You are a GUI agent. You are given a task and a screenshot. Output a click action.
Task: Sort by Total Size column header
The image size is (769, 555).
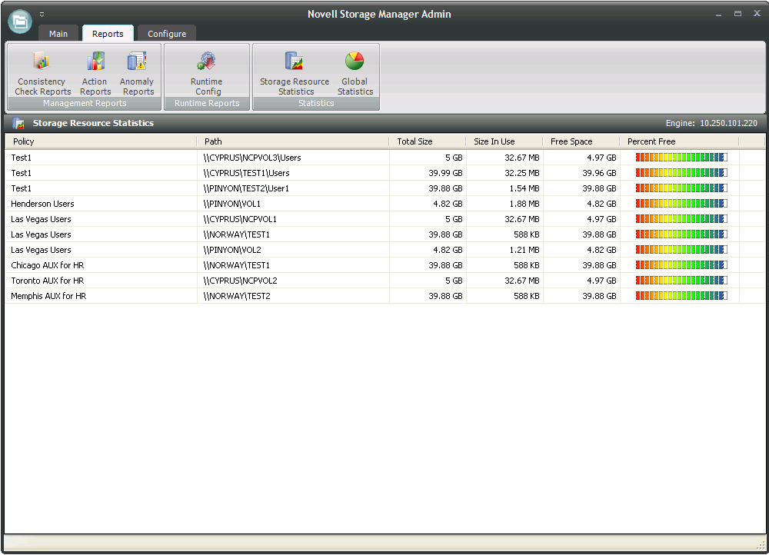(x=428, y=141)
